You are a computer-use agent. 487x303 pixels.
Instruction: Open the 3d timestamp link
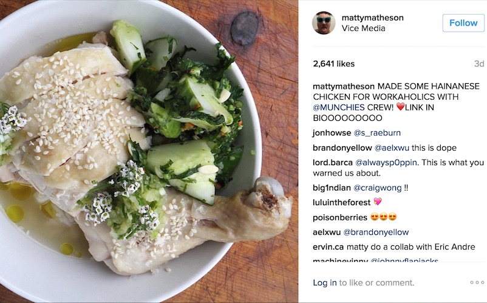point(479,64)
